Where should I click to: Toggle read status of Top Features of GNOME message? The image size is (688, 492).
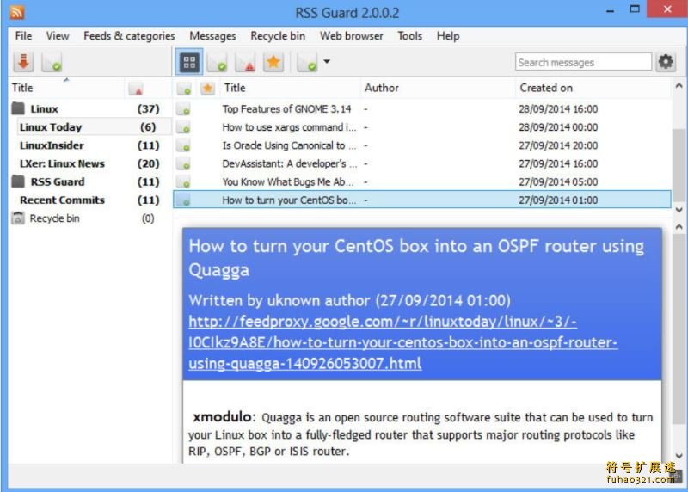click(x=183, y=109)
